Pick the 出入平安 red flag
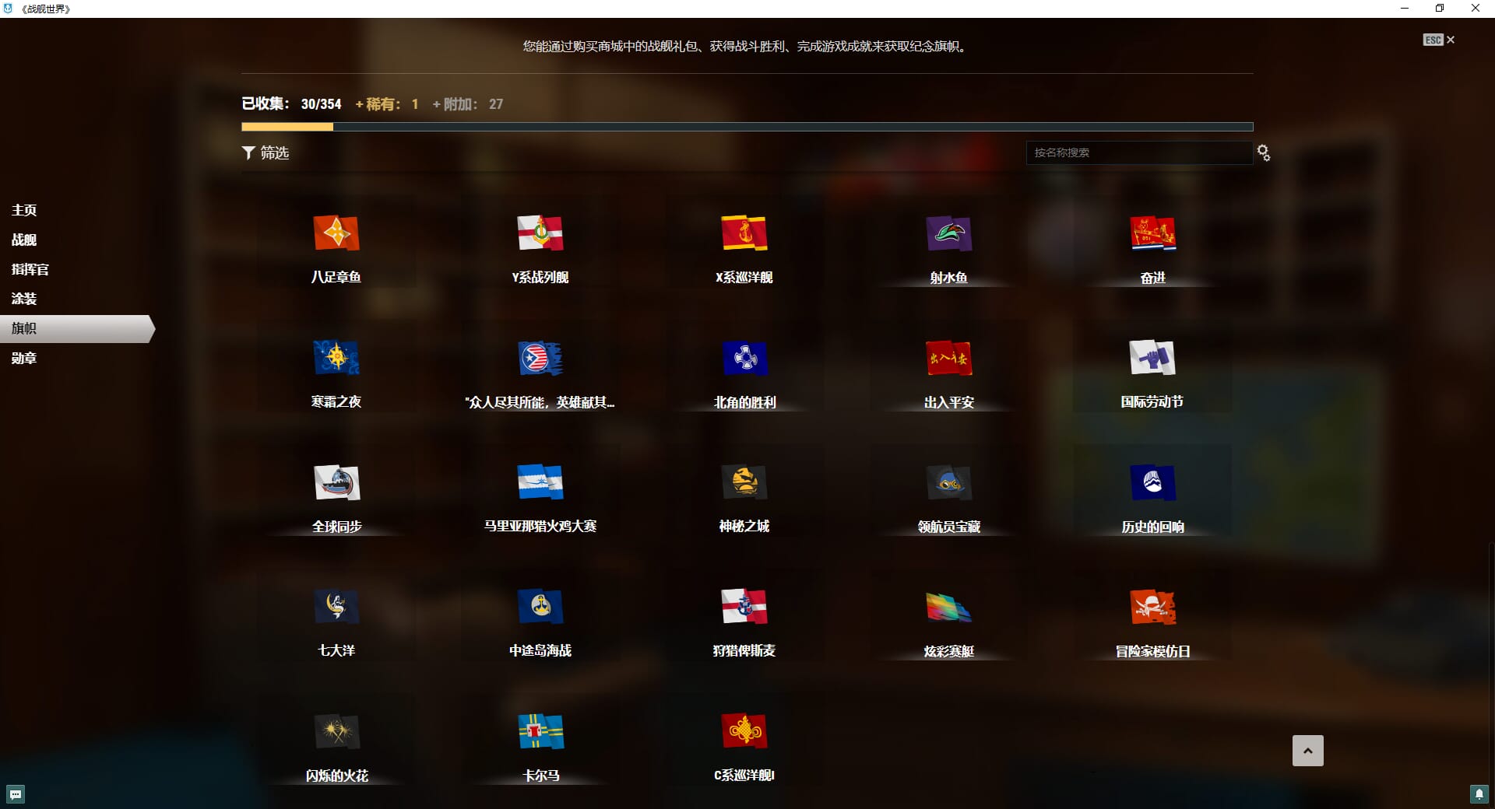The width and height of the screenshot is (1495, 809). [x=948, y=358]
